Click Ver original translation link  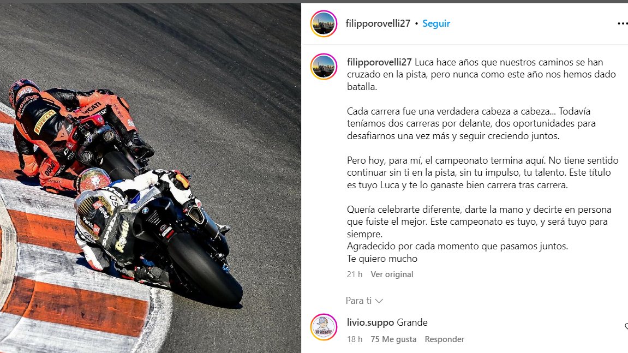point(392,274)
